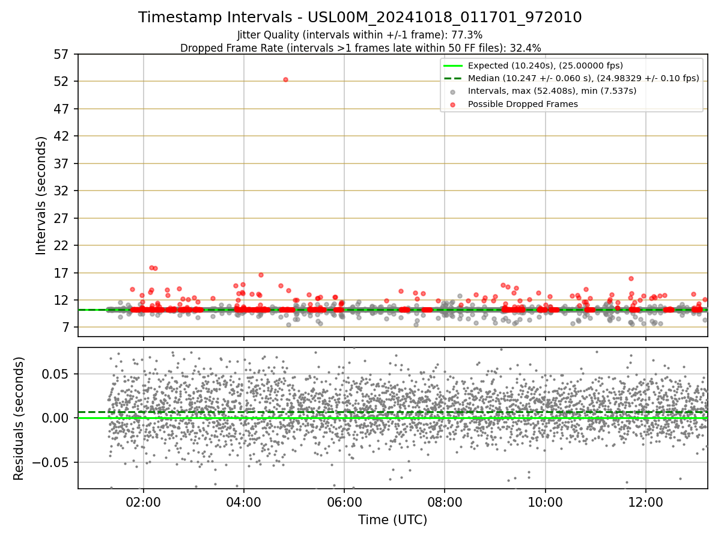The image size is (721, 541).
Task: Click the red dot marker in the legend
Action: [453, 105]
